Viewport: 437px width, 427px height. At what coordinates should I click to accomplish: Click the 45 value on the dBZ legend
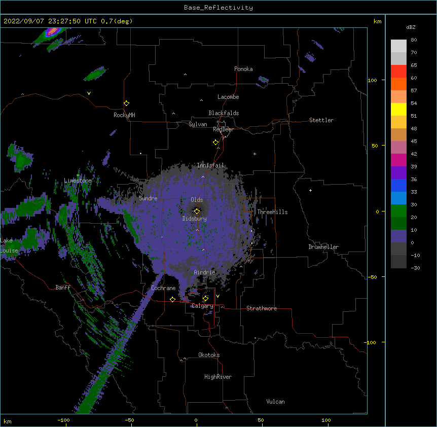pyautogui.click(x=414, y=141)
